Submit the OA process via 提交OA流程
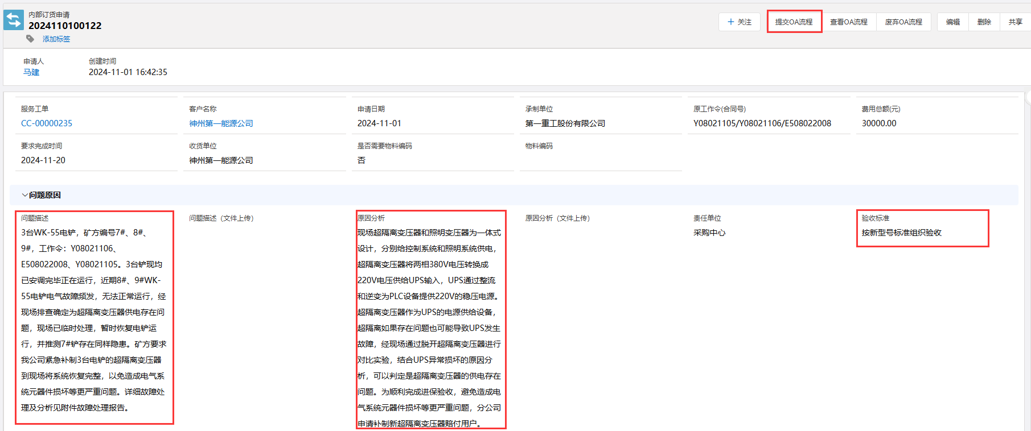The width and height of the screenshot is (1031, 431). coord(794,22)
